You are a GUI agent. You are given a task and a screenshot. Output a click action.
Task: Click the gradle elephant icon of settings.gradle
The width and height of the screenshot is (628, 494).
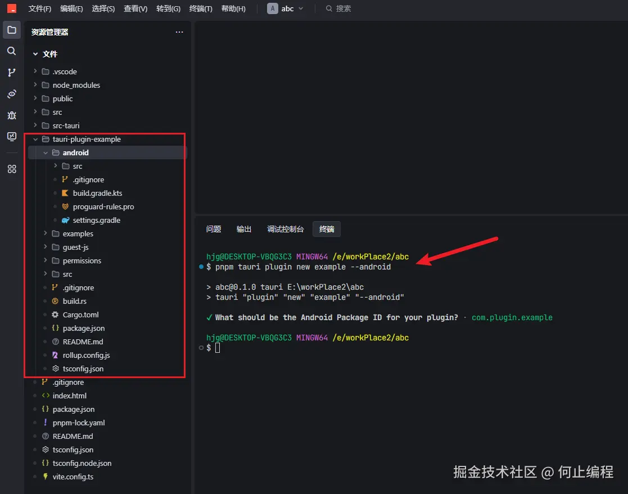[x=65, y=221]
